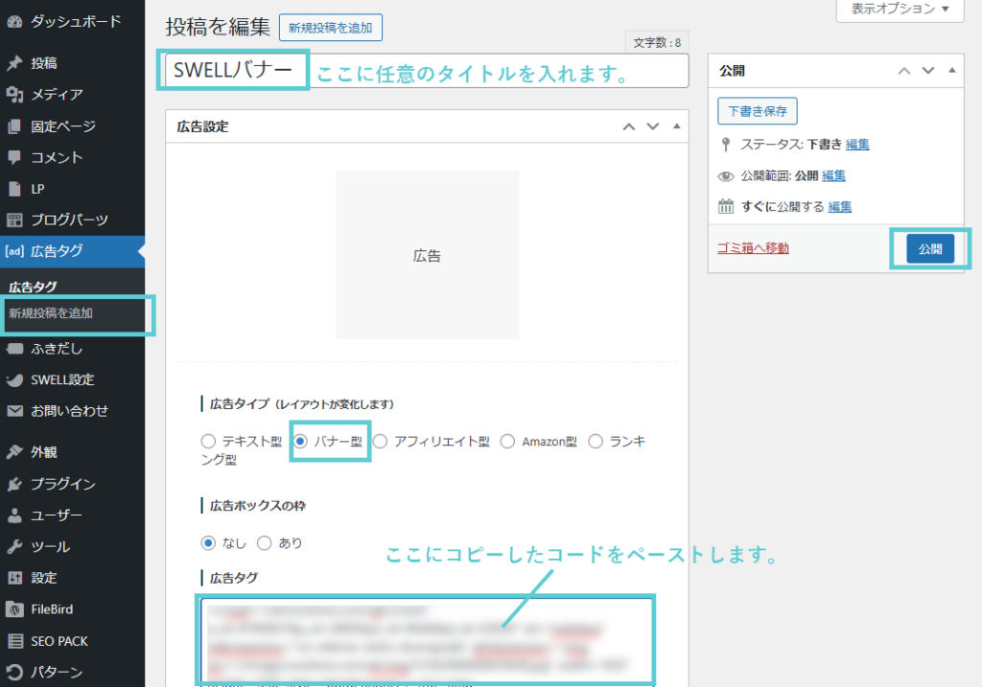The height and width of the screenshot is (687, 982).
Task: Select the アフィリエイト型 radio button
Action: (x=380, y=442)
